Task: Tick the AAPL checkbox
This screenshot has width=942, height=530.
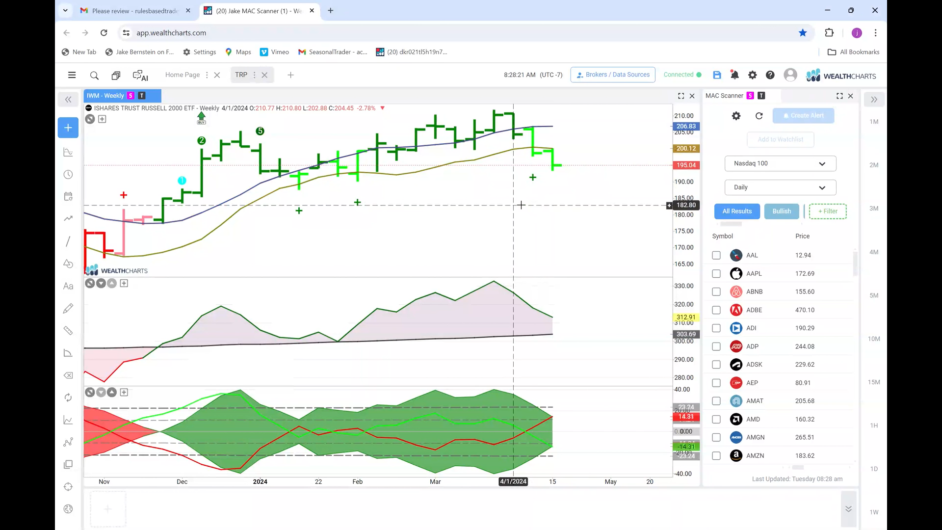Action: tap(716, 273)
